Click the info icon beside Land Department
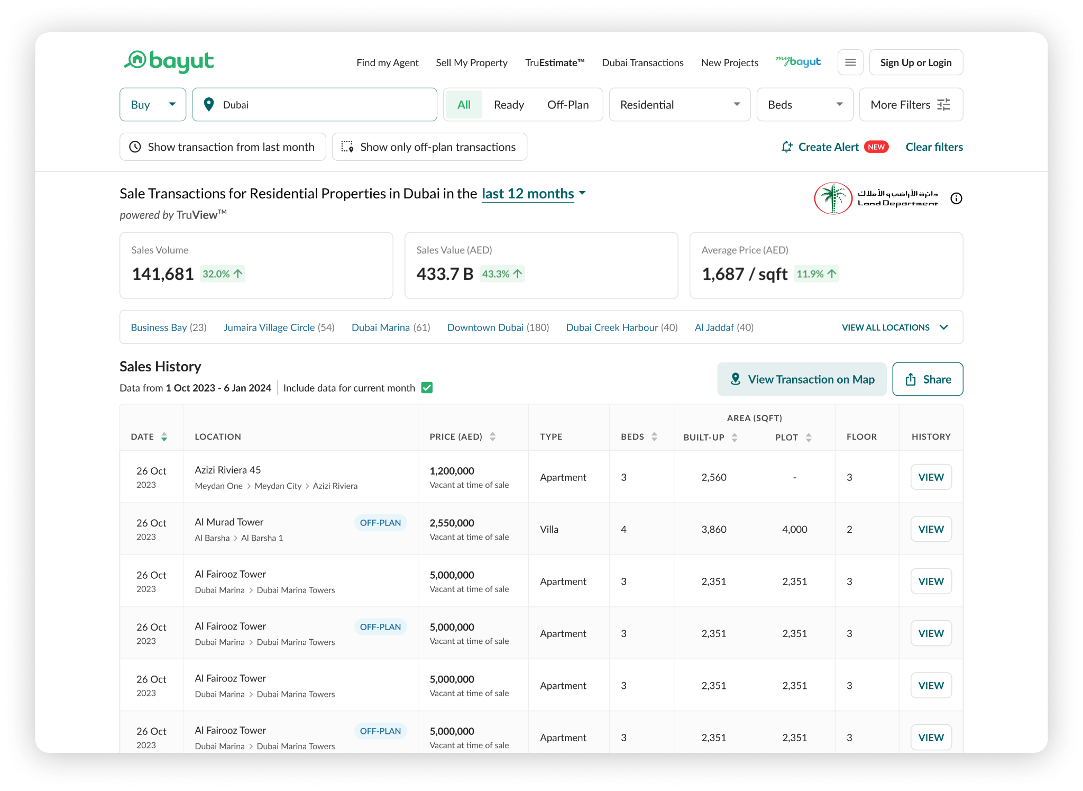The height and width of the screenshot is (791, 1083). click(956, 198)
